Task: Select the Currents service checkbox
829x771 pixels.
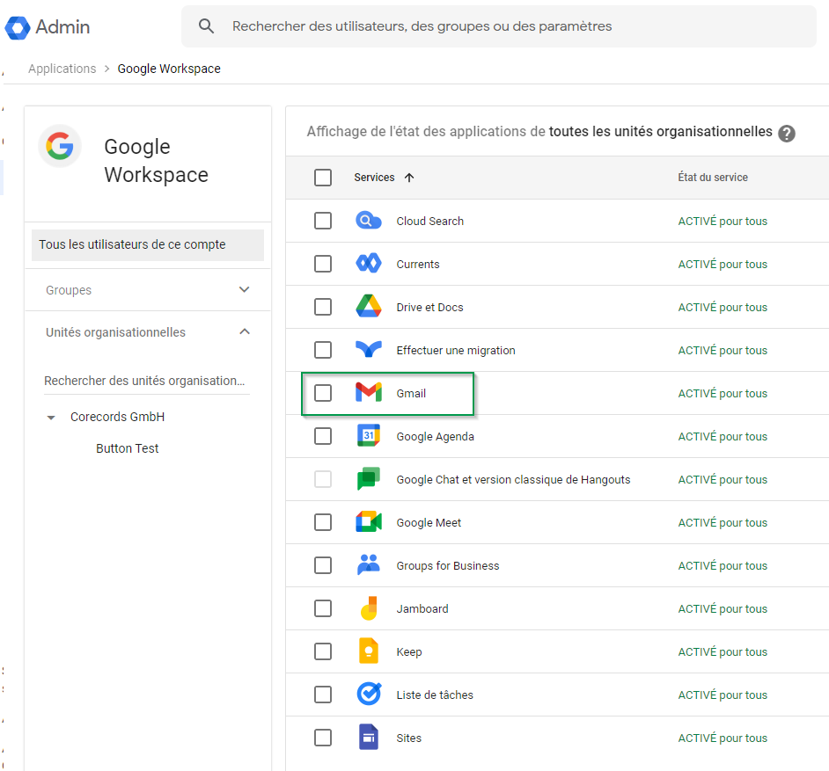Action: pyautogui.click(x=323, y=264)
